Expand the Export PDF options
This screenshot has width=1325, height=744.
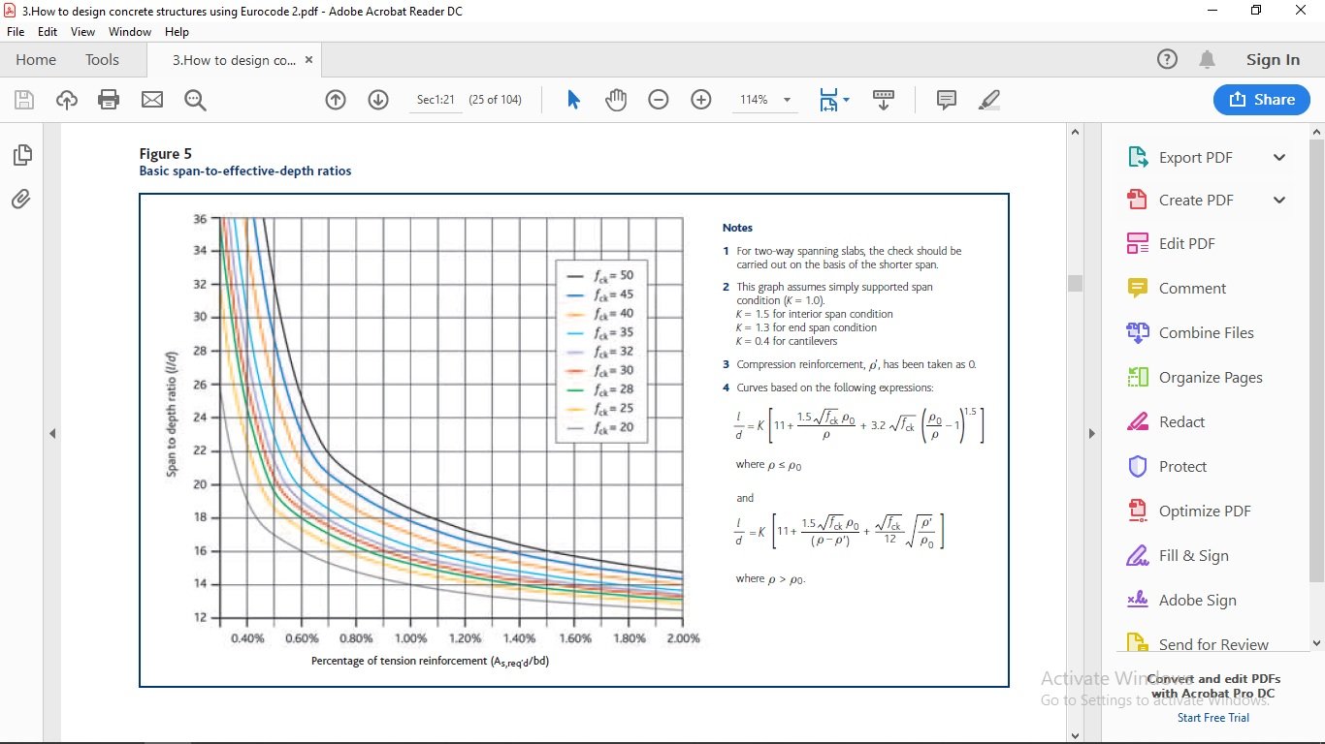tap(1279, 158)
